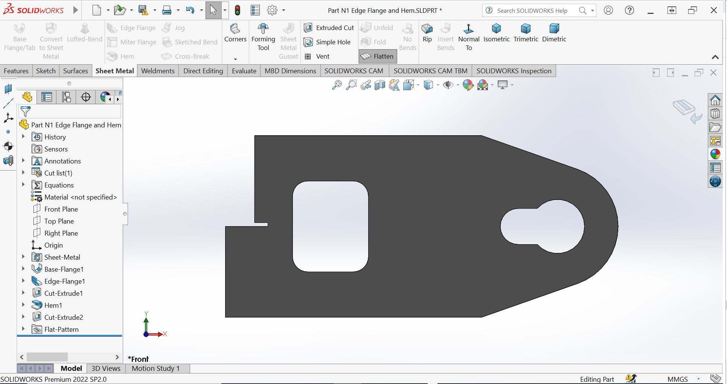The width and height of the screenshot is (727, 384).
Task: Open the Options gear icon
Action: click(272, 10)
